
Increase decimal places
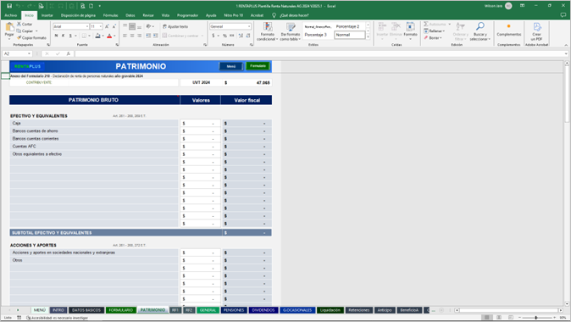(241, 36)
